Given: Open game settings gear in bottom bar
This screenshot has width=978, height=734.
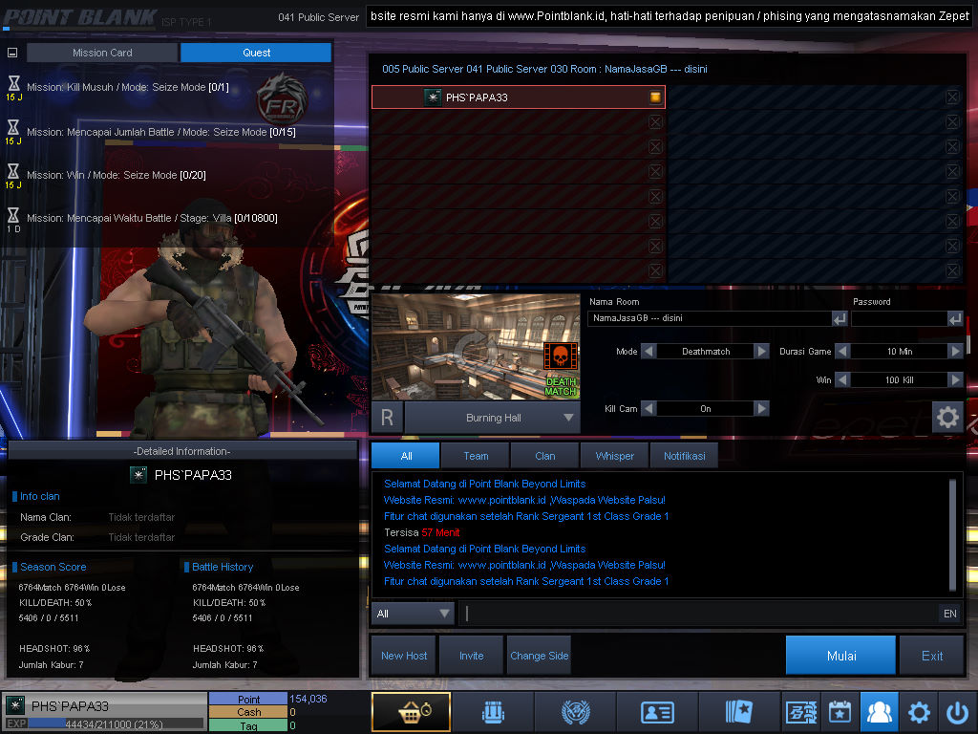Looking at the screenshot, I should pyautogui.click(x=919, y=712).
